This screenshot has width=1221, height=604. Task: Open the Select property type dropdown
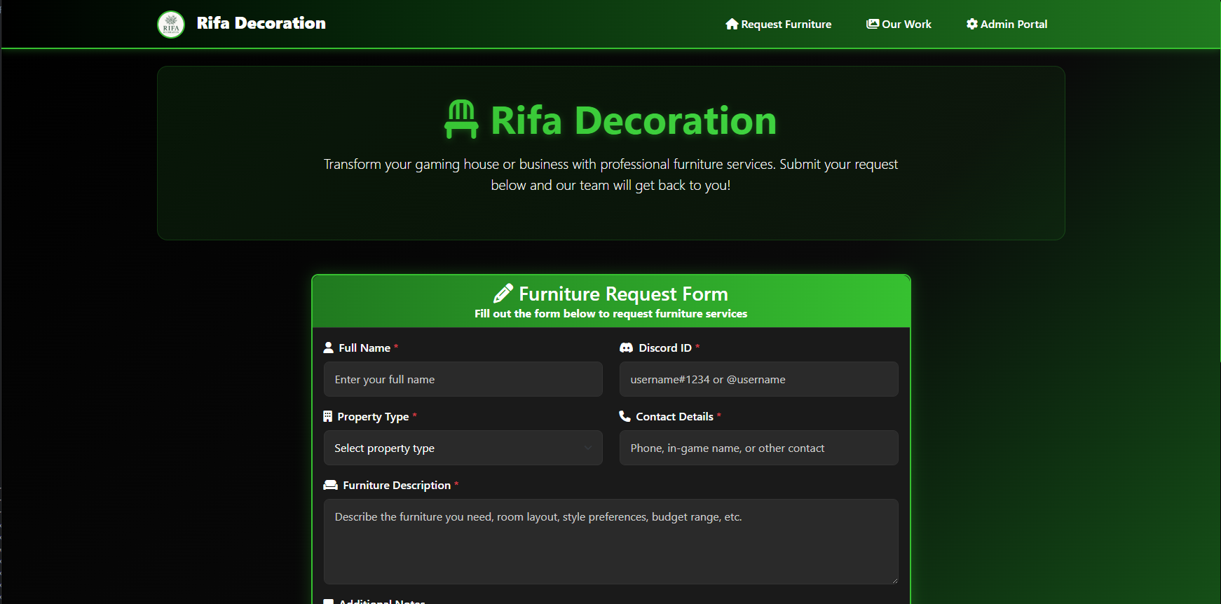click(x=463, y=448)
